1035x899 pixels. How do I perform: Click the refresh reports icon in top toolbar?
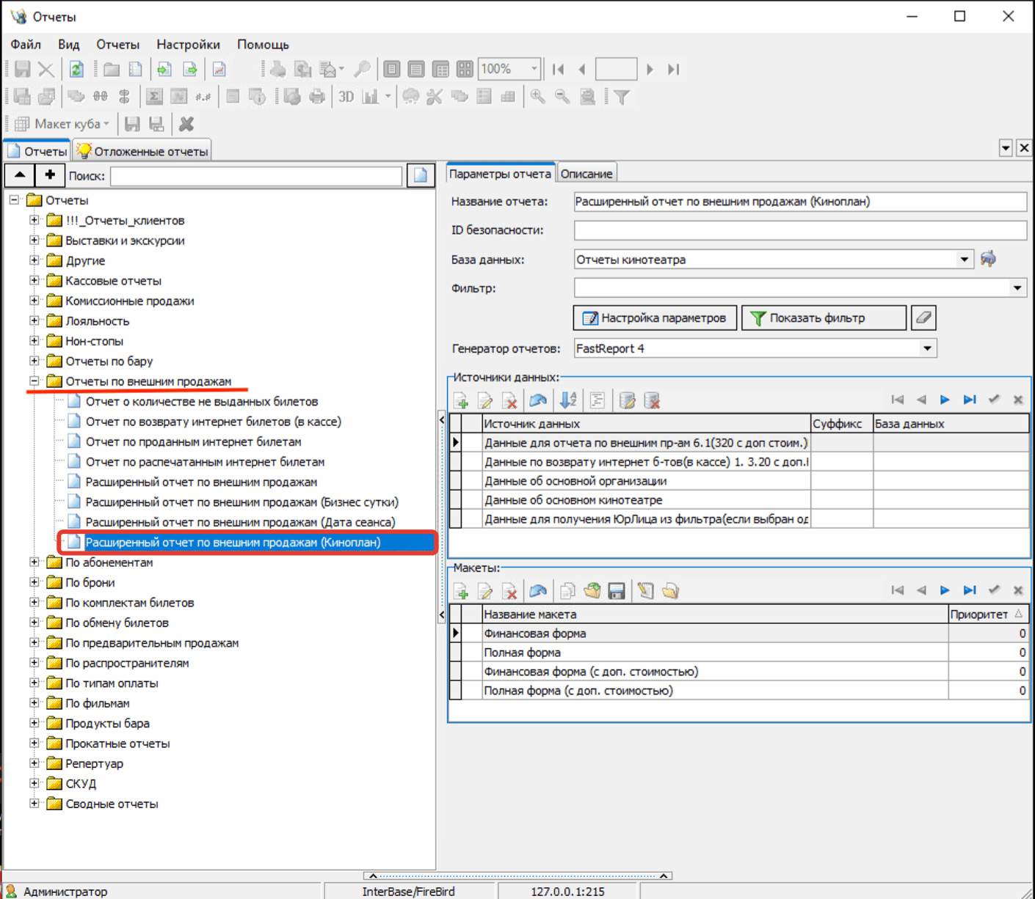pos(76,70)
